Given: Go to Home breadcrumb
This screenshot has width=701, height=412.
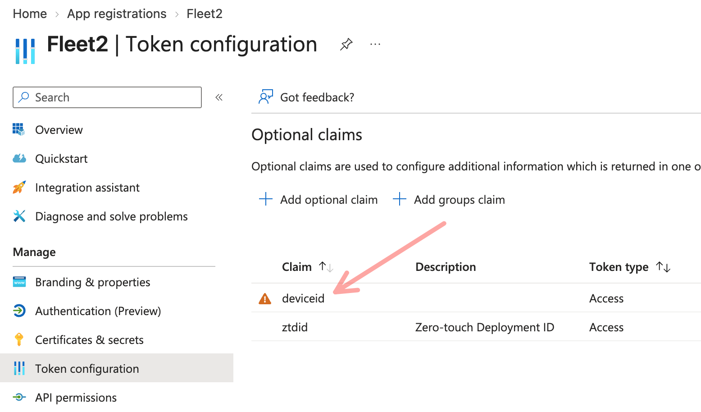Looking at the screenshot, I should point(30,14).
